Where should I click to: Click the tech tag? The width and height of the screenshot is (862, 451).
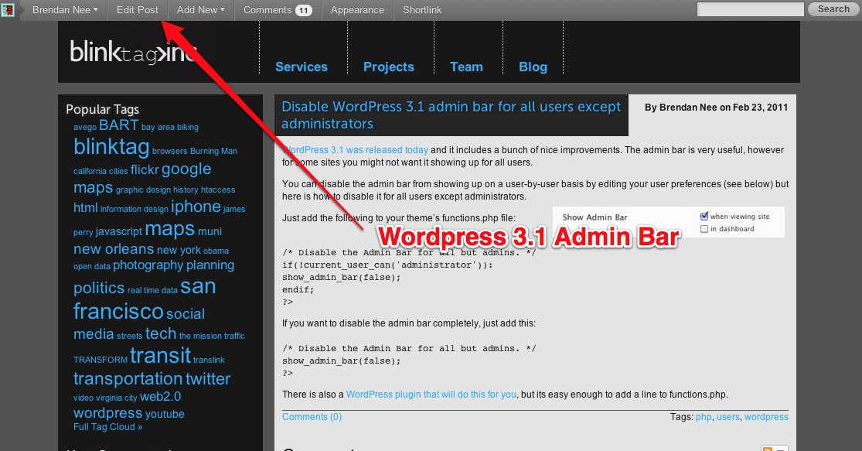(x=161, y=334)
